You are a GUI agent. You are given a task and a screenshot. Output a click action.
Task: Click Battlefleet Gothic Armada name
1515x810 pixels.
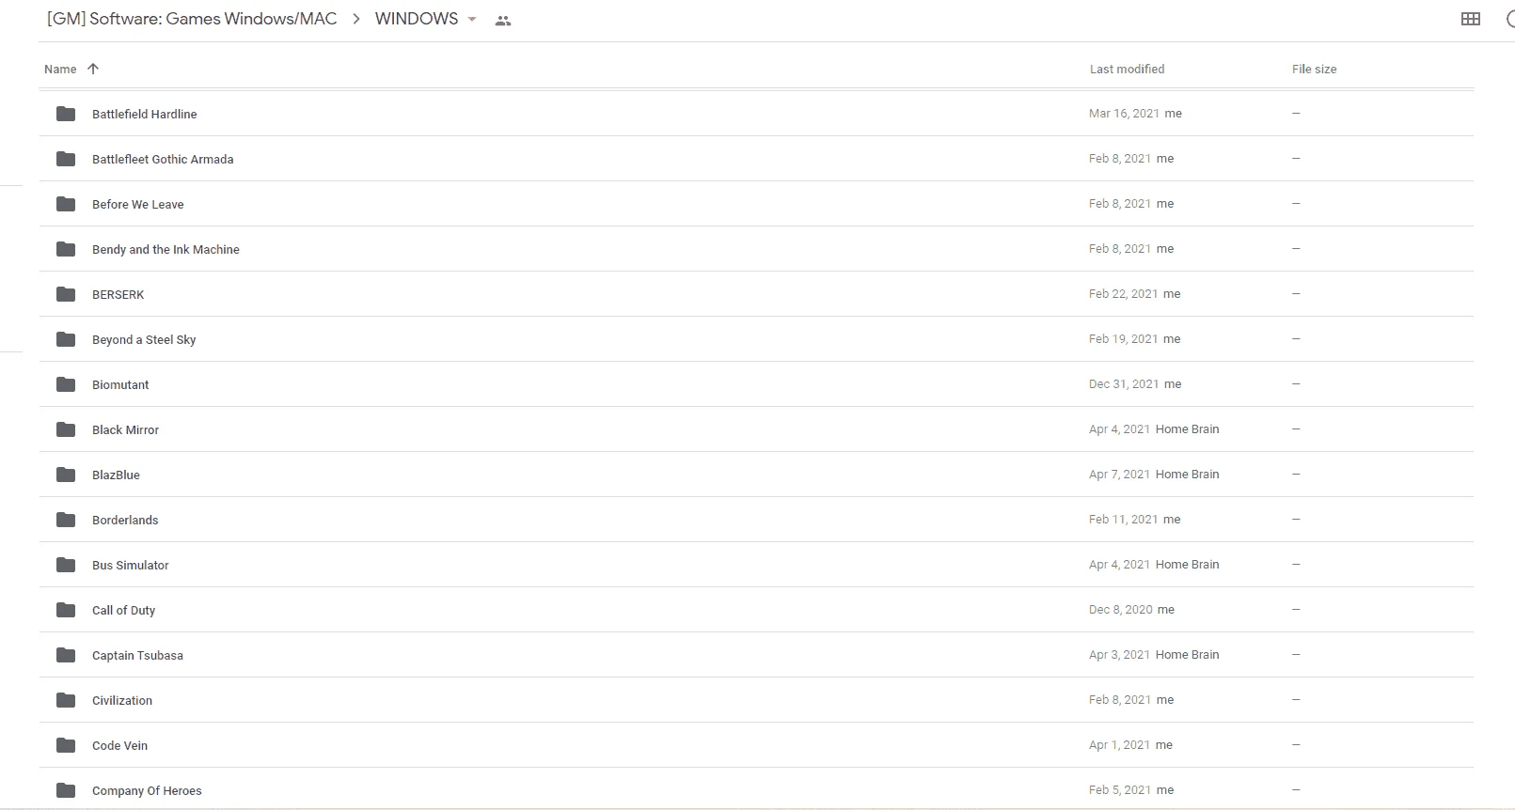[x=163, y=159]
